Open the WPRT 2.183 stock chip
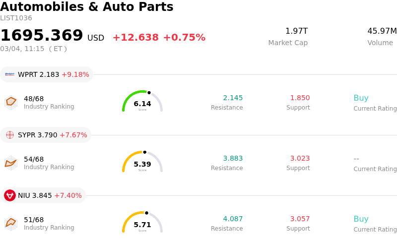This screenshot has width=397, height=242. pos(47,74)
